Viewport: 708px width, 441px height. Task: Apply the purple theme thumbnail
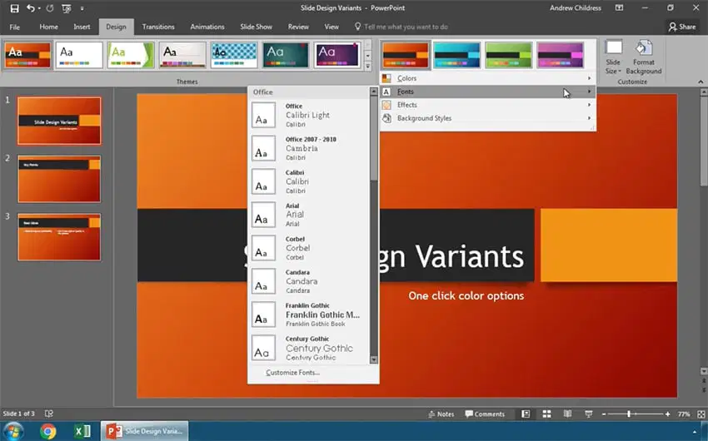pyautogui.click(x=337, y=55)
